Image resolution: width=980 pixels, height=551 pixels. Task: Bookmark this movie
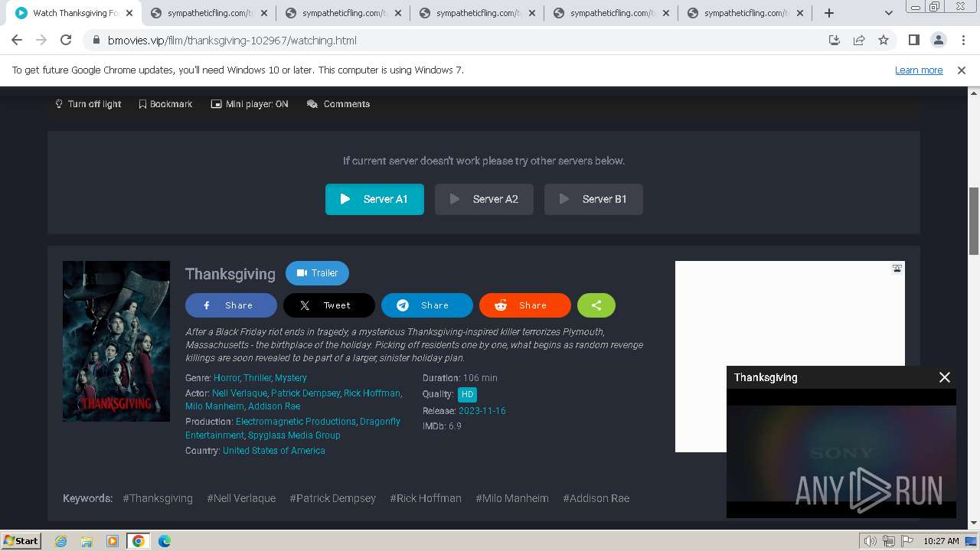[165, 104]
